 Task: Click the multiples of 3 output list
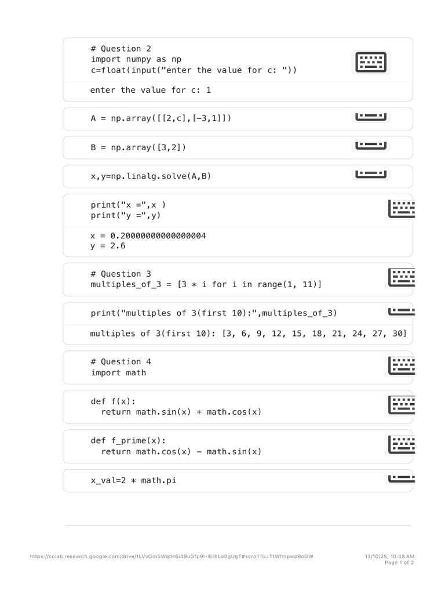coord(315,334)
